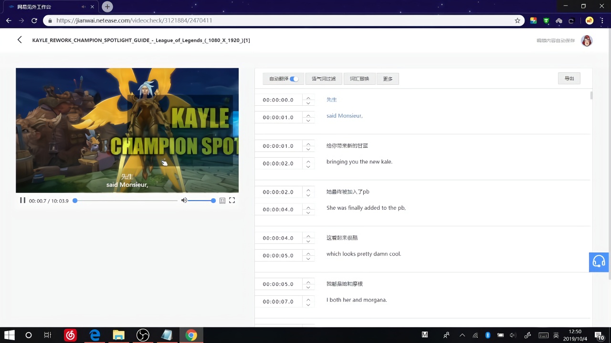Navigate back in browser

9,20
